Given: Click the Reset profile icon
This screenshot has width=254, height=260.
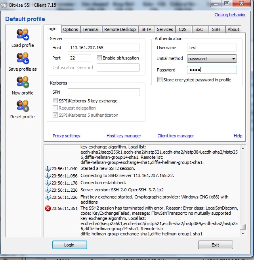Looking at the screenshot, I should (x=23, y=106).
